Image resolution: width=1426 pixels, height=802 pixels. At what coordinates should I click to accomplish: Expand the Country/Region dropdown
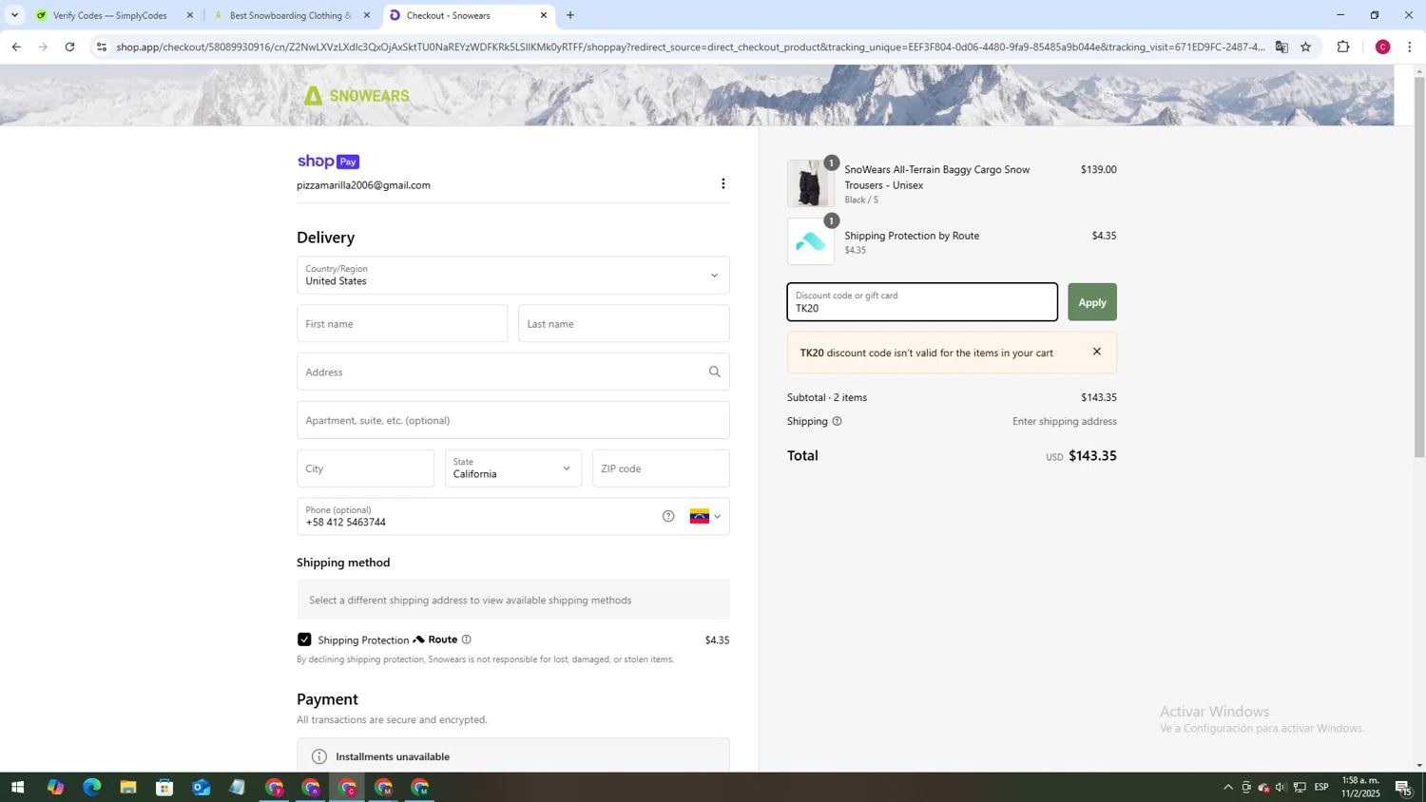513,276
